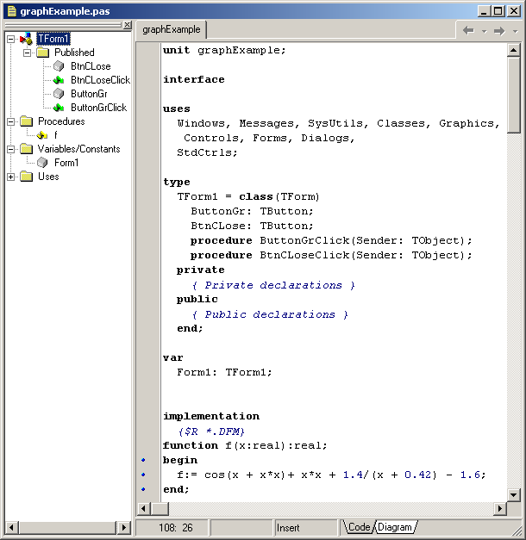
Task: Select Uses in the tree
Action: tap(48, 177)
